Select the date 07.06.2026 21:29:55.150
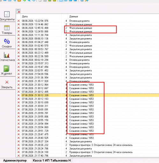Image resolution: width=159 pixels, height=163 pixels. click(x=35, y=120)
